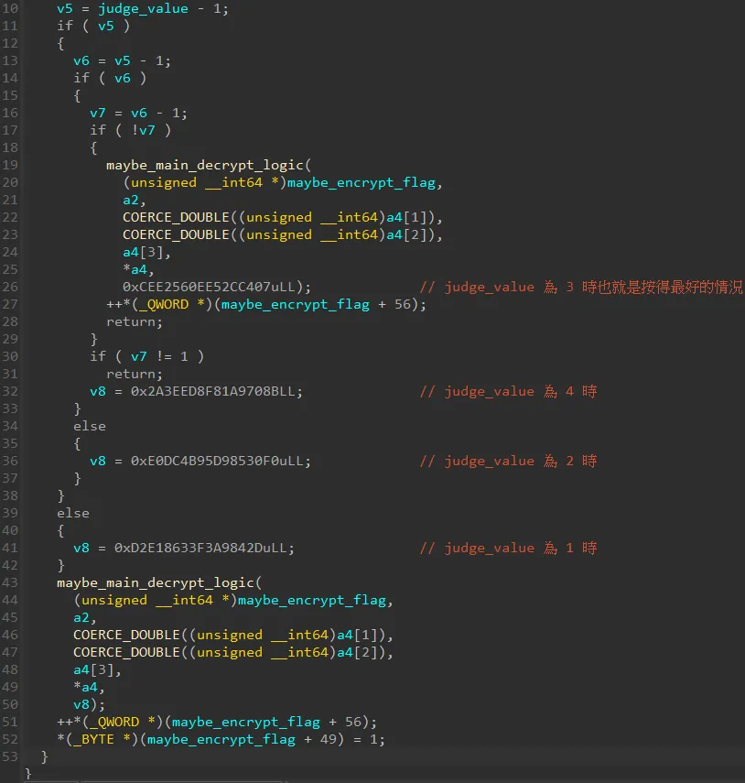Select the a2 argument on line 44
This screenshot has width=745, height=783.
point(80,617)
